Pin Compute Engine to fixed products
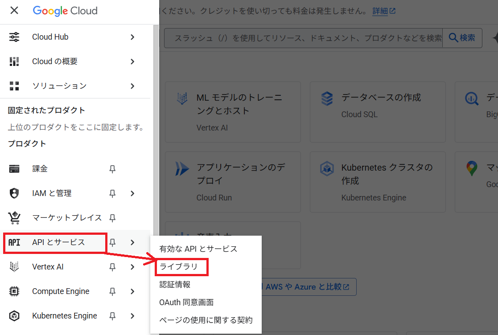 tap(112, 291)
